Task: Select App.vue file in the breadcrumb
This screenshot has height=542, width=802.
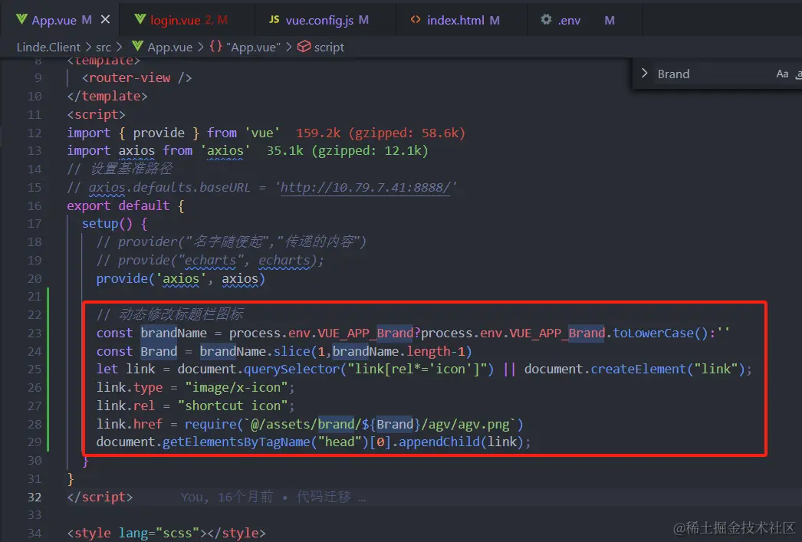Action: 169,47
